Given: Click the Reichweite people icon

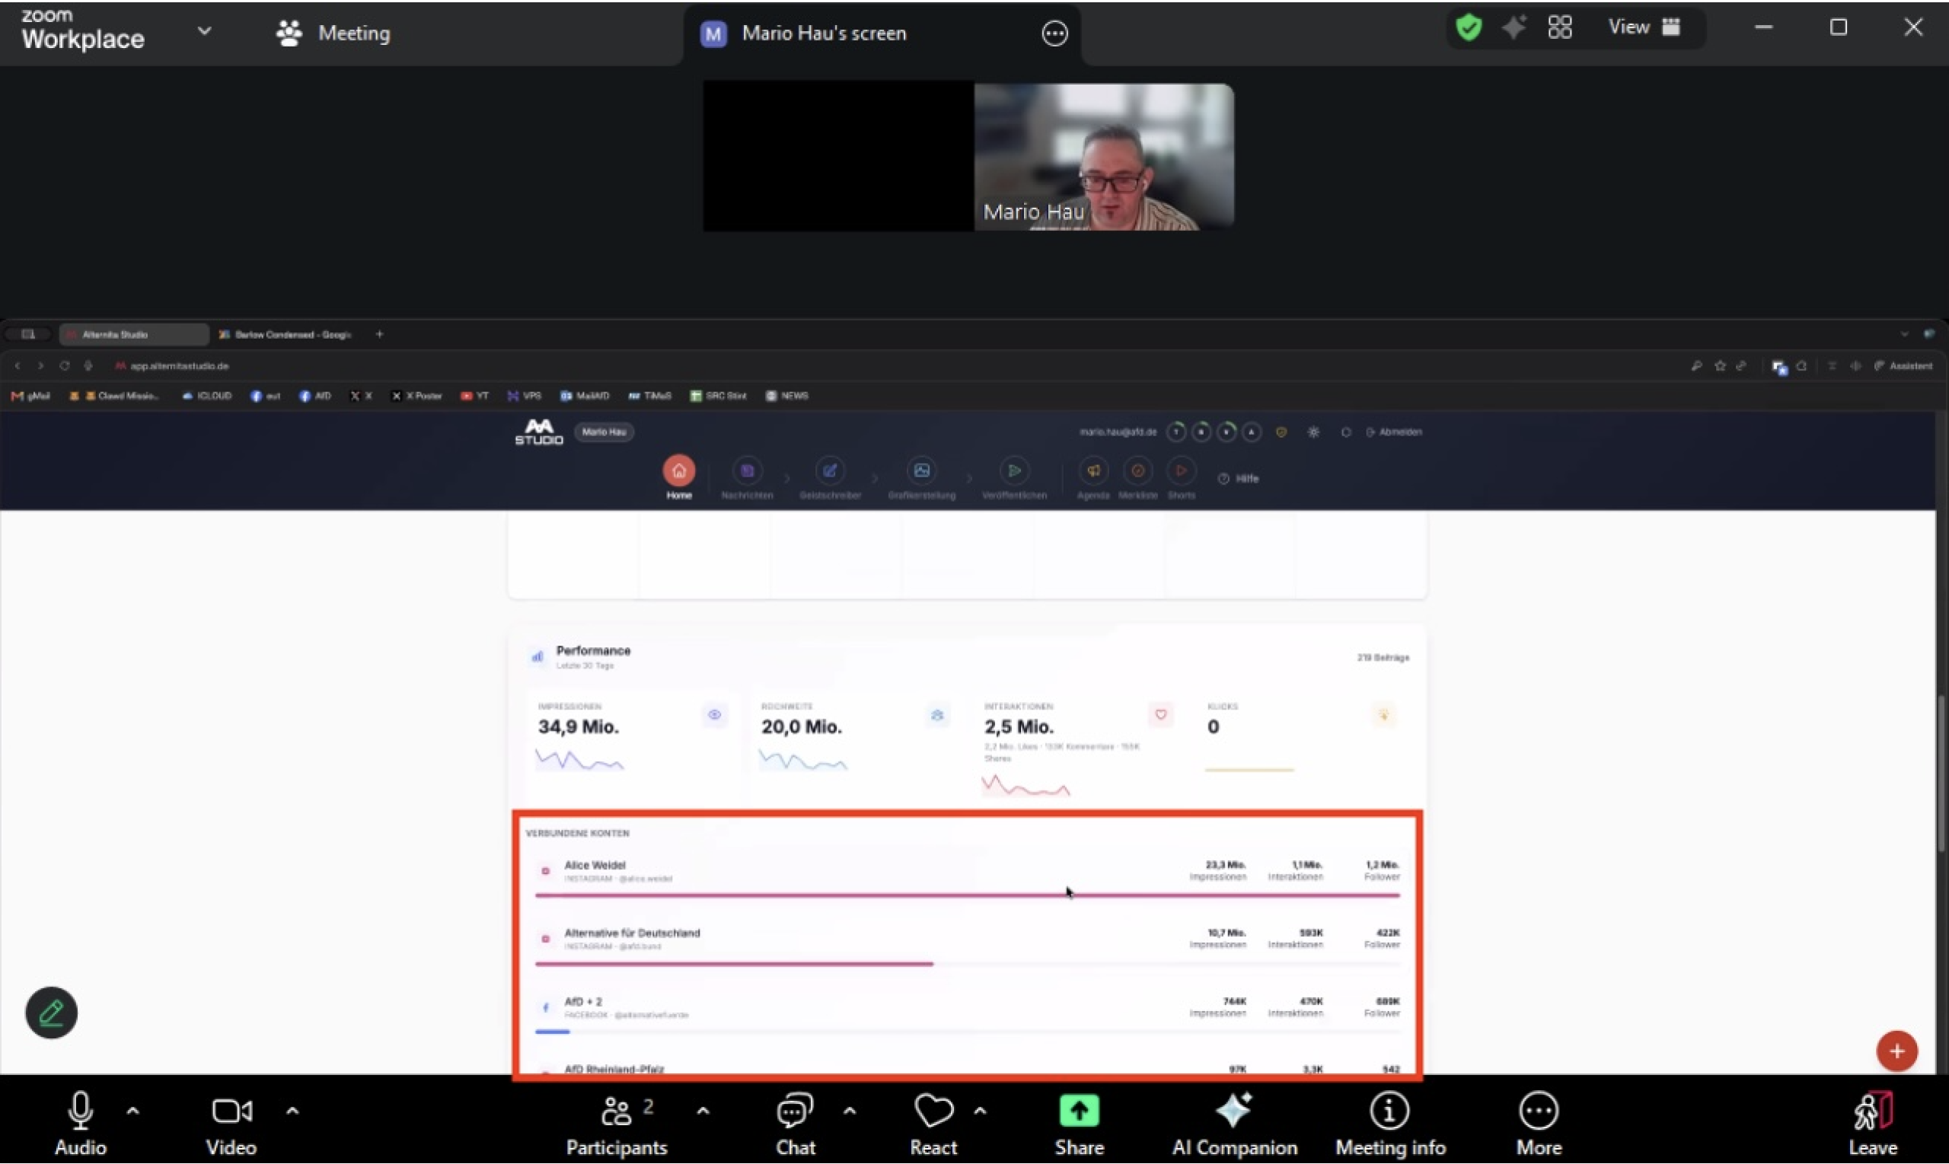Looking at the screenshot, I should click(x=937, y=716).
